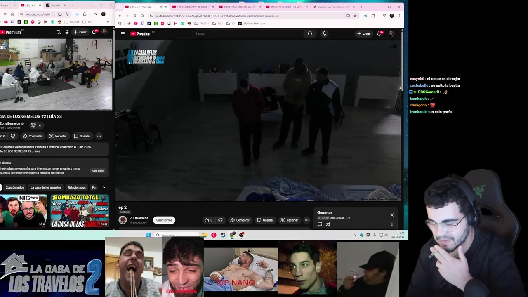Activate voice search microphone in right YouTube window
The width and height of the screenshot is (528, 297).
pyautogui.click(x=324, y=34)
